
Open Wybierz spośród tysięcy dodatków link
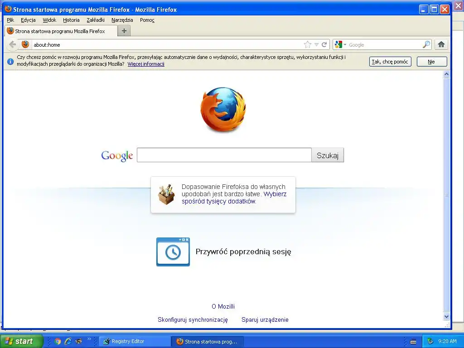(234, 198)
